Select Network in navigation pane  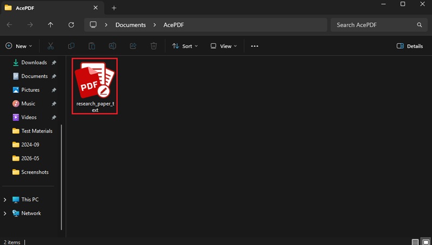pos(26,213)
